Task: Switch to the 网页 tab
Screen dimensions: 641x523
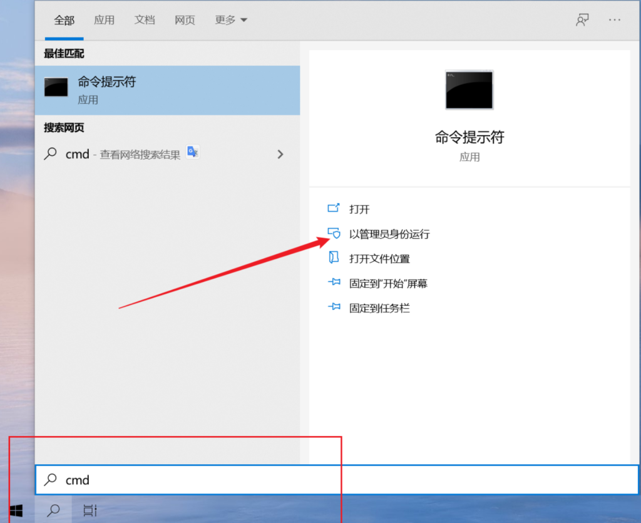Action: [x=185, y=21]
